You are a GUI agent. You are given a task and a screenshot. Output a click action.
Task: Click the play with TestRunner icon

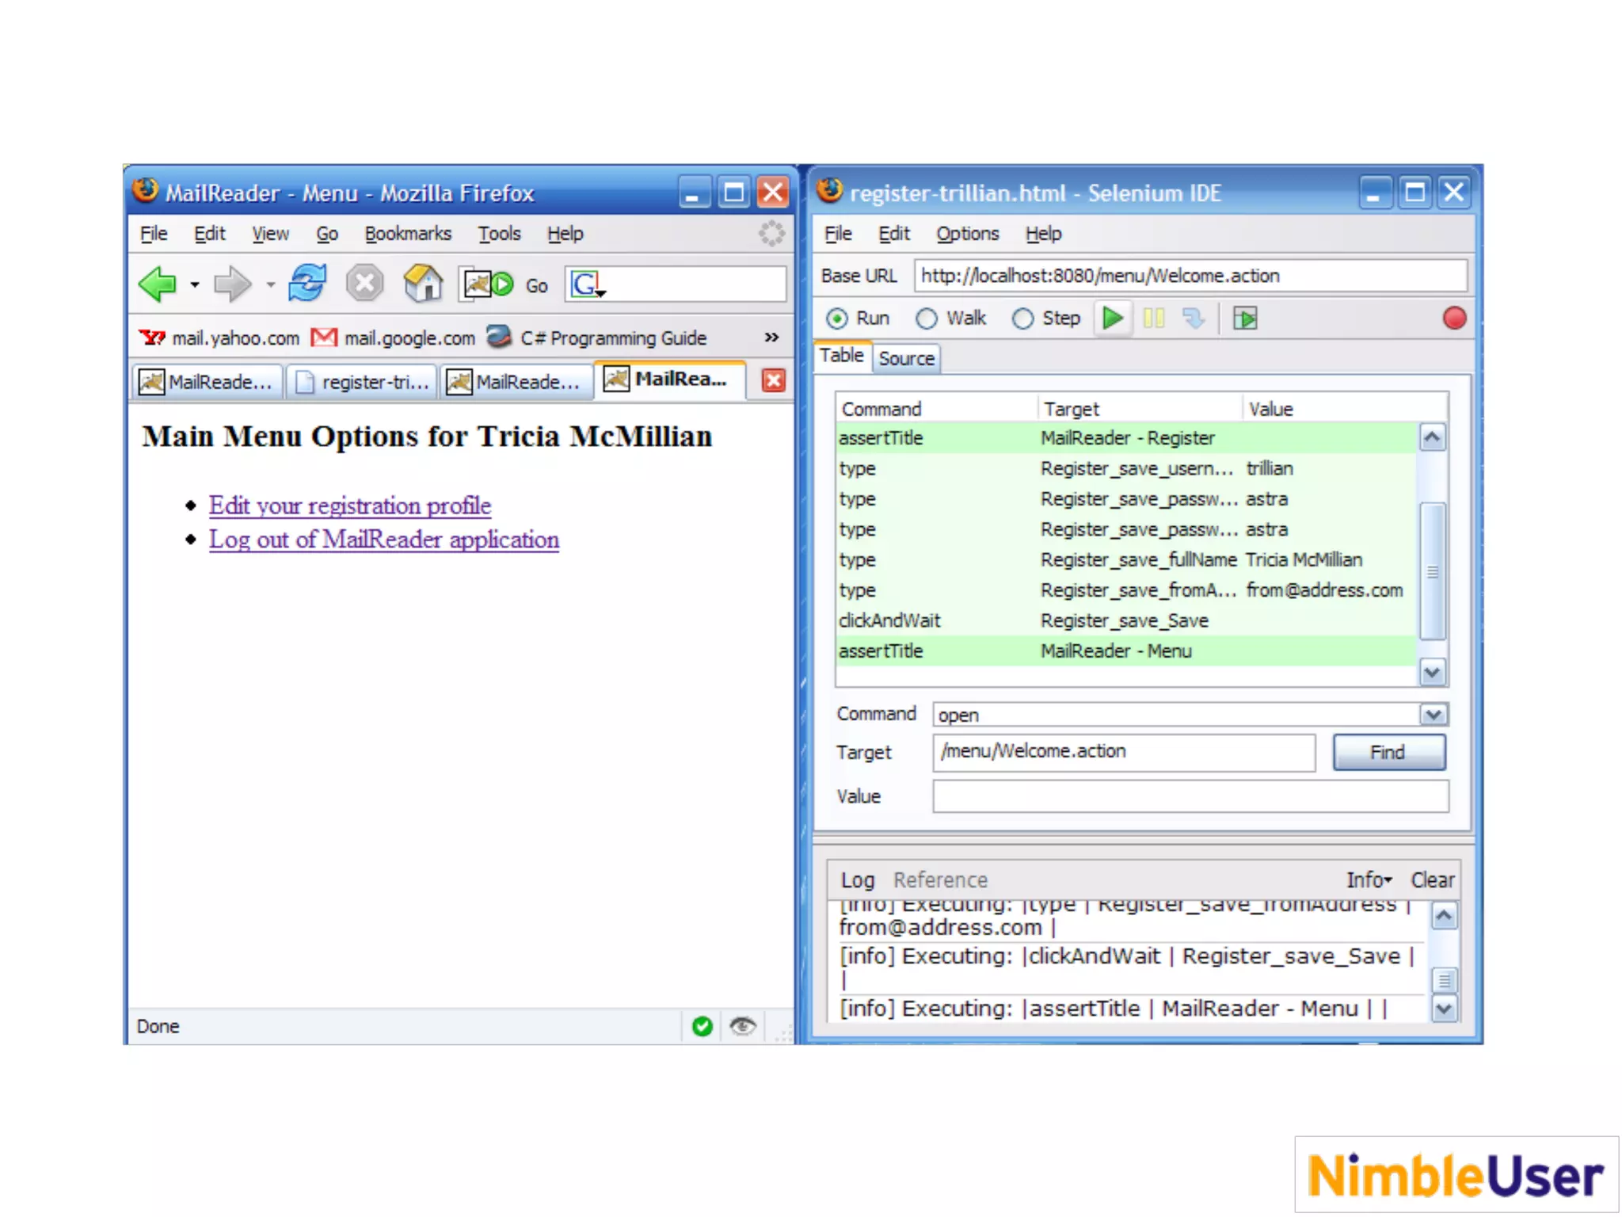point(1244,319)
